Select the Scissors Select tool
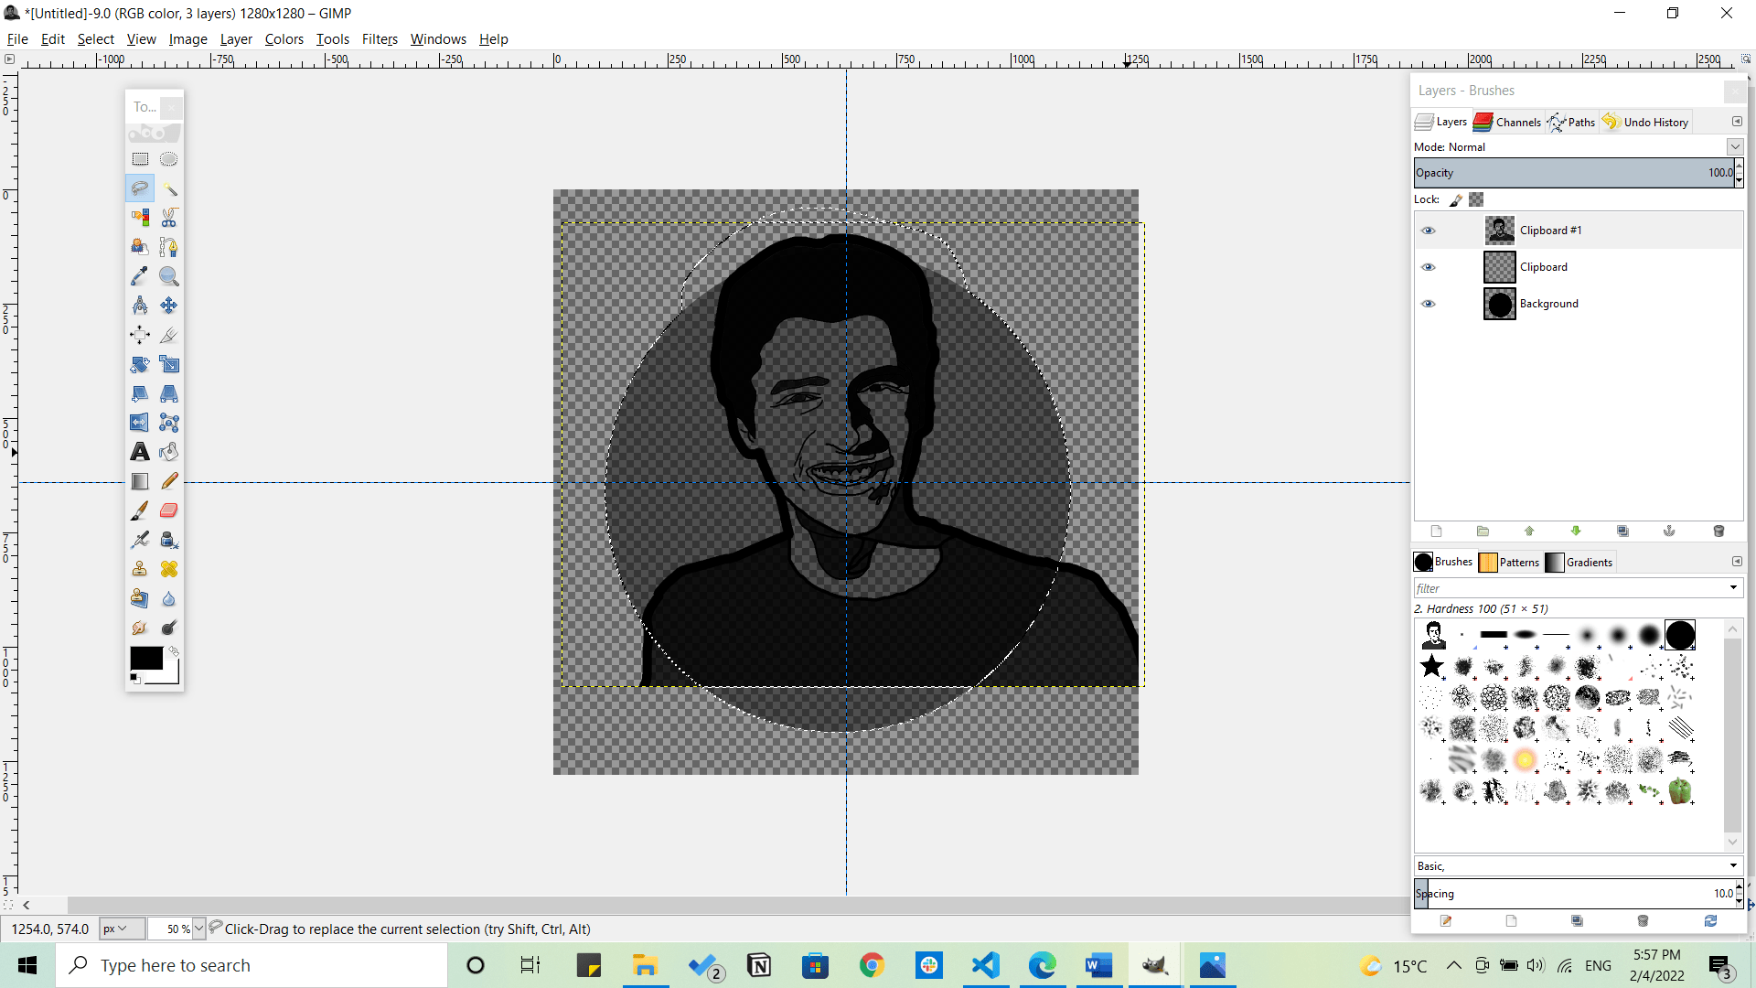 [169, 218]
